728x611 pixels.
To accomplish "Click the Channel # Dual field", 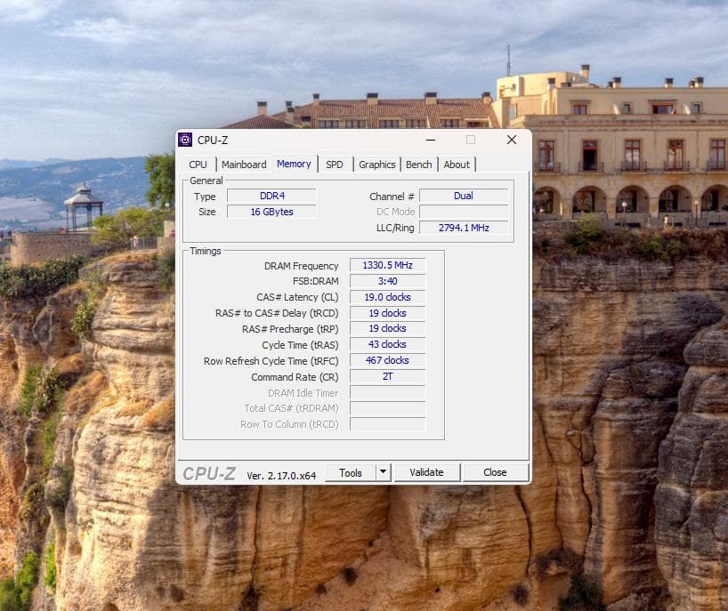I will pos(463,196).
